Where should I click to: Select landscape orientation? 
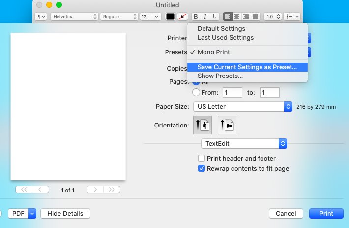pos(227,125)
